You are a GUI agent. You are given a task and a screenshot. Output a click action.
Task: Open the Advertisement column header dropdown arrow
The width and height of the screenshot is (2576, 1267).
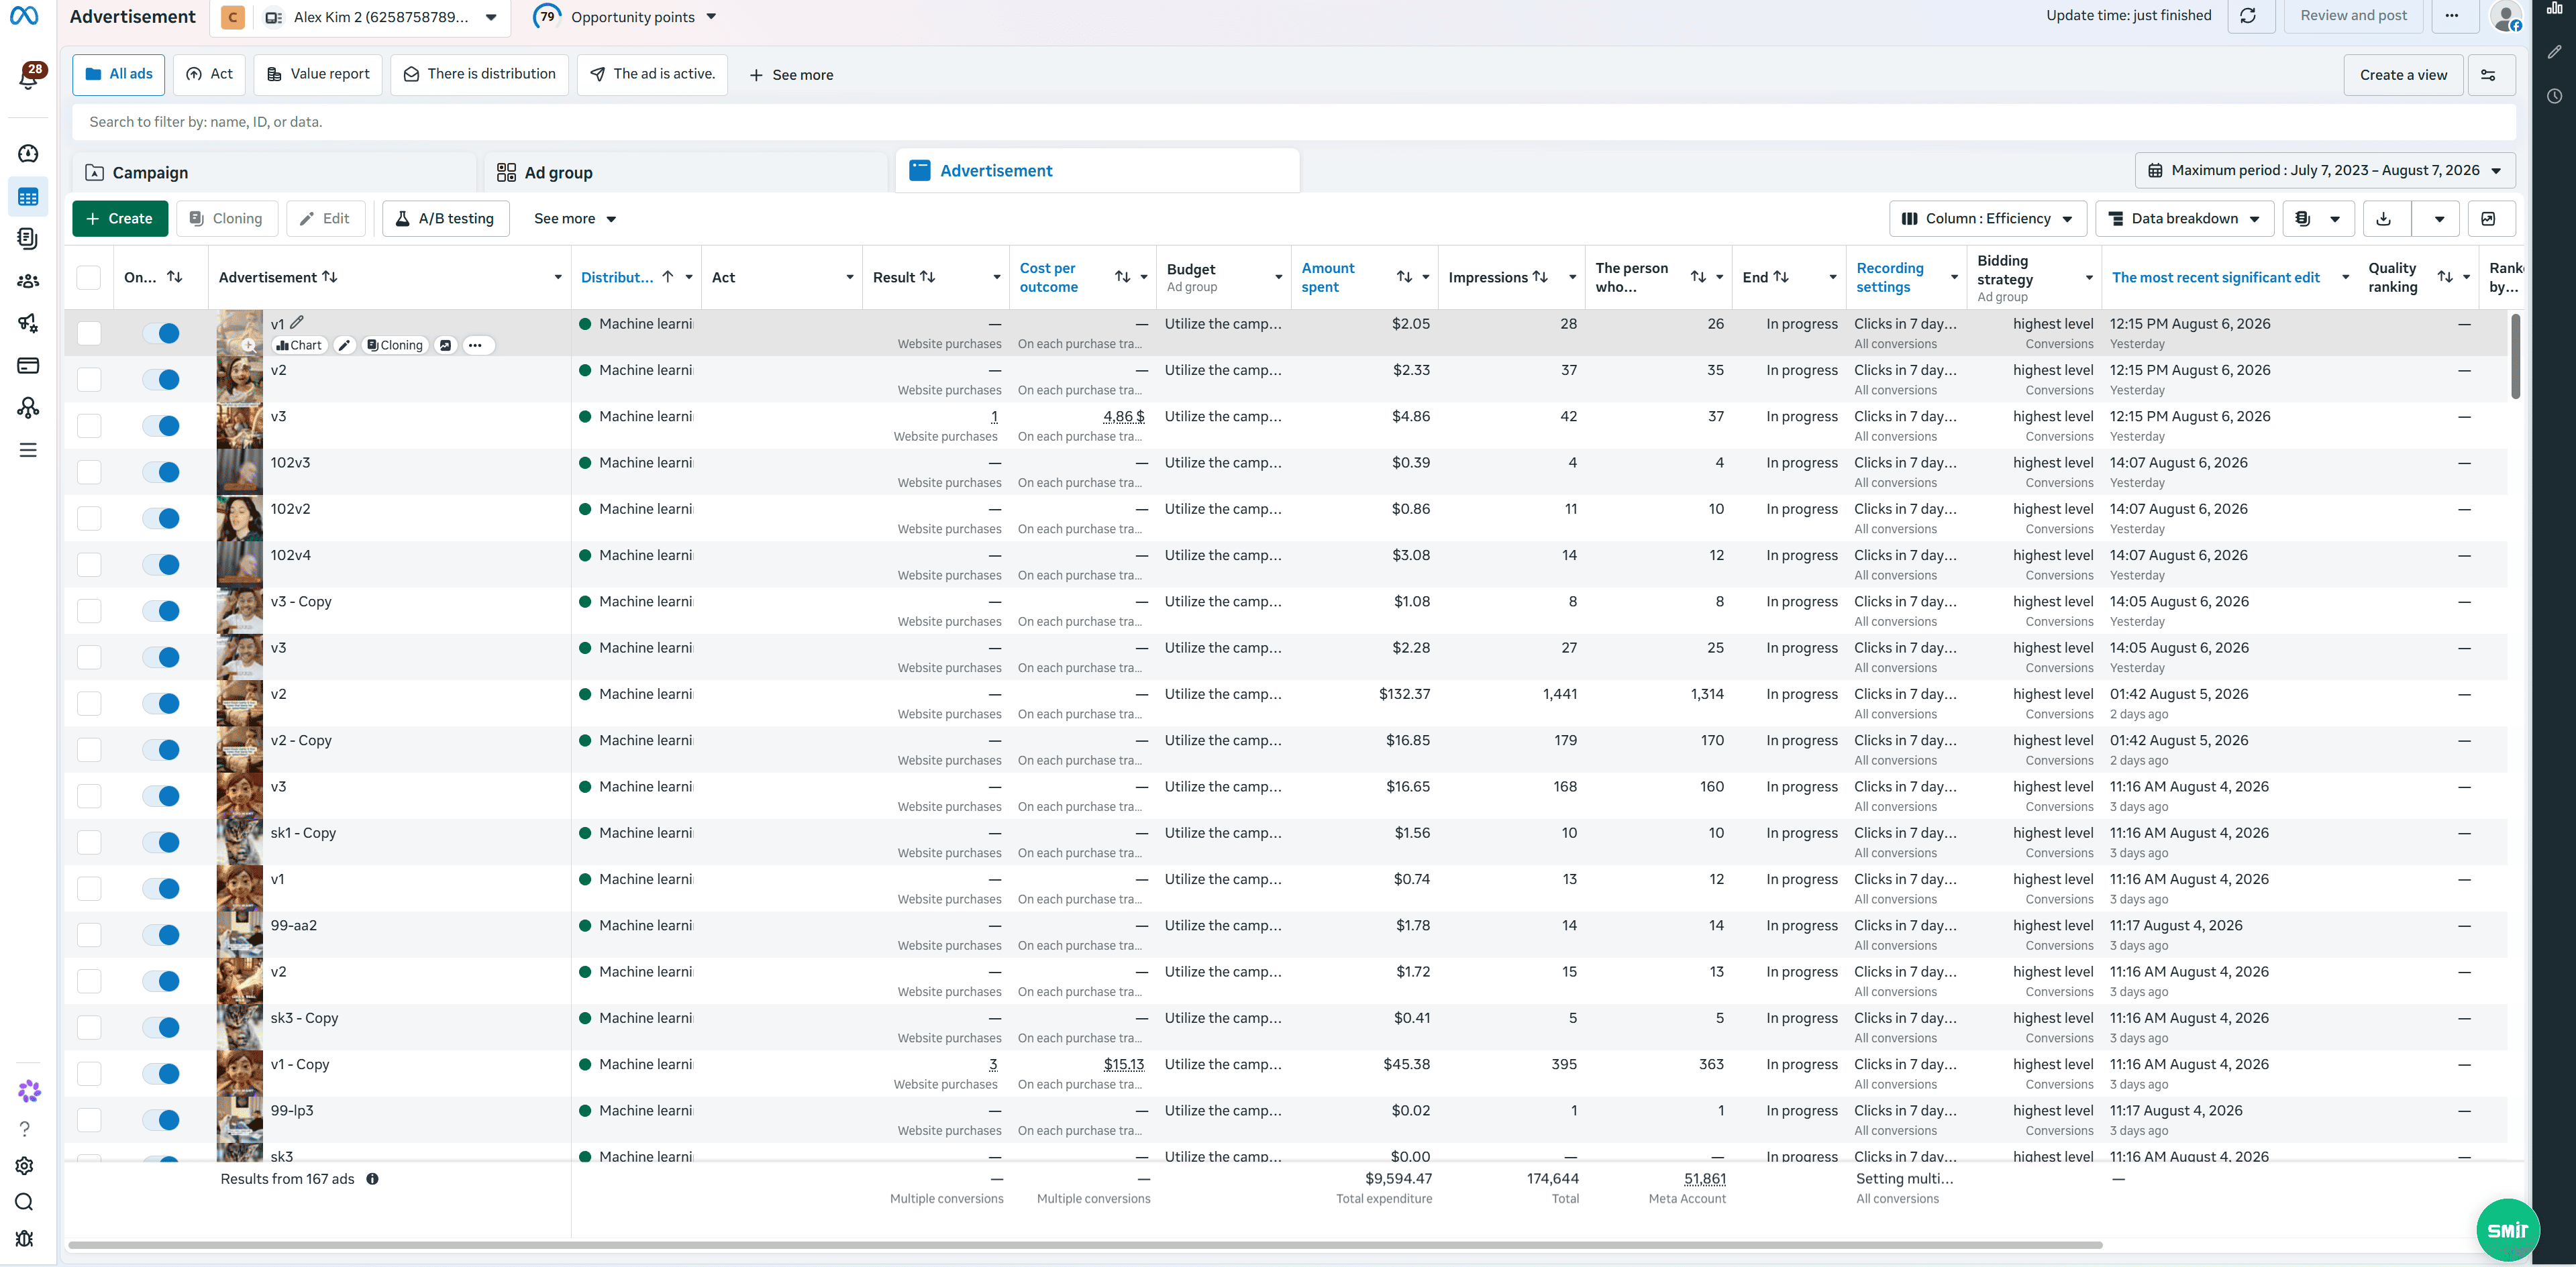click(x=558, y=278)
